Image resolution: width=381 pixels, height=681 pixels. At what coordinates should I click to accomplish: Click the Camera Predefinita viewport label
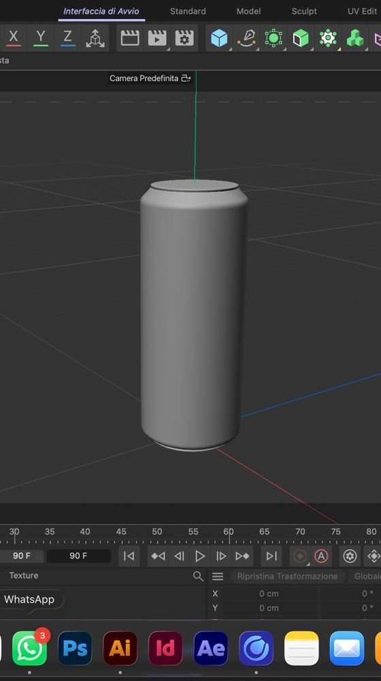coord(144,78)
